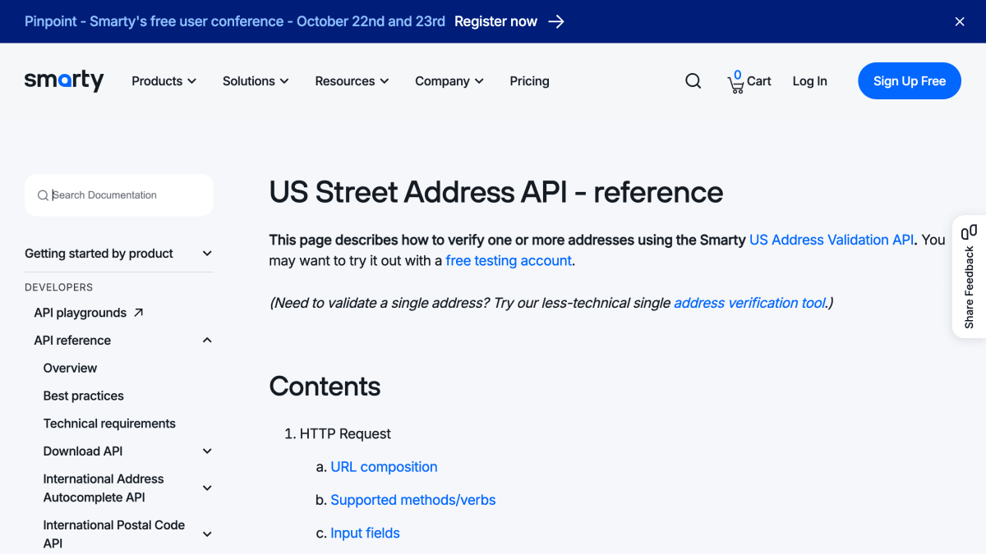
Task: Open the Company menu
Action: click(449, 81)
